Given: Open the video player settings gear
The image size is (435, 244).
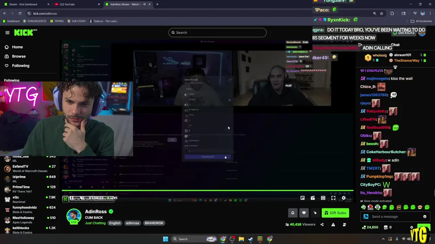Looking at the screenshot, I should (x=344, y=198).
